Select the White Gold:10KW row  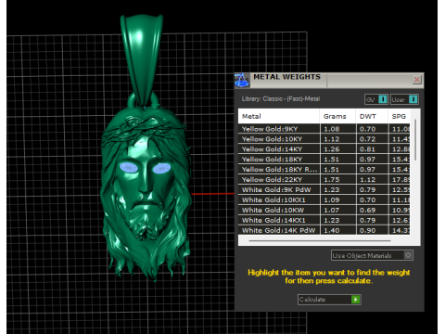coord(324,211)
